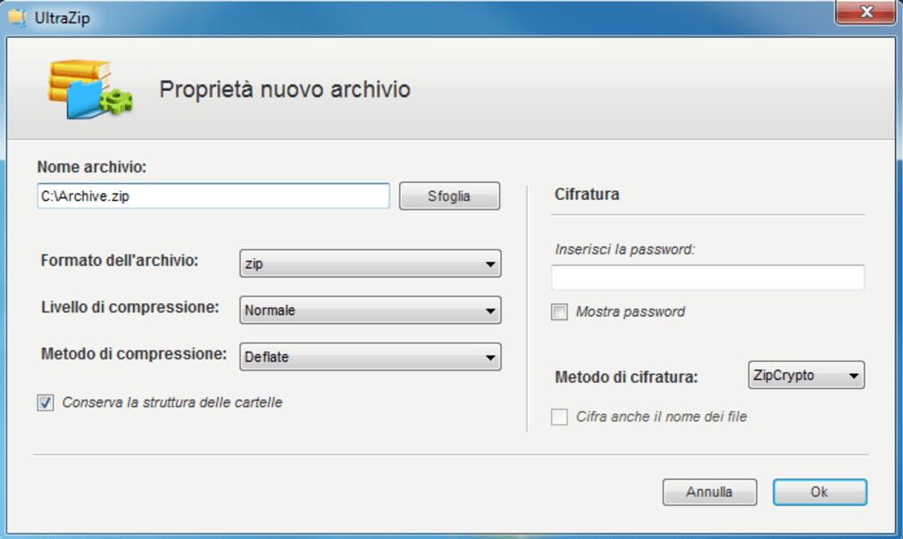Click the Metodo di compressione label
The width and height of the screenshot is (903, 539).
coord(134,353)
